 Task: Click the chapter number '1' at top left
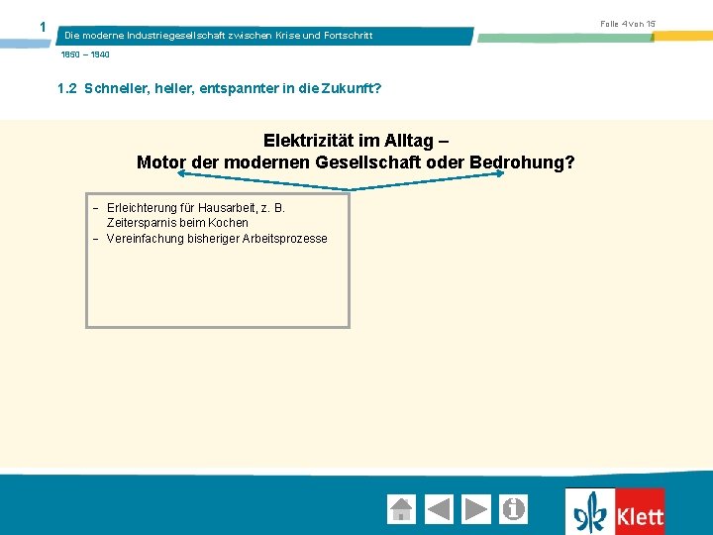click(x=43, y=28)
